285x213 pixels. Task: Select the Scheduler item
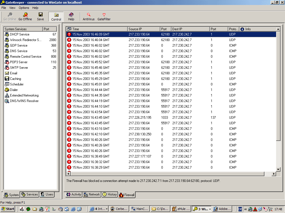pos(14,84)
